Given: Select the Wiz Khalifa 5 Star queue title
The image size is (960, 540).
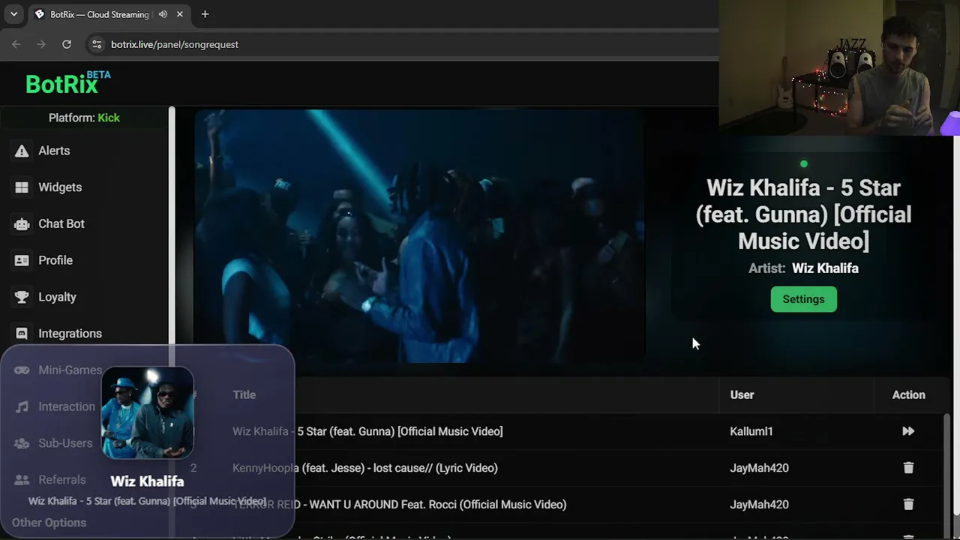Looking at the screenshot, I should [x=367, y=431].
